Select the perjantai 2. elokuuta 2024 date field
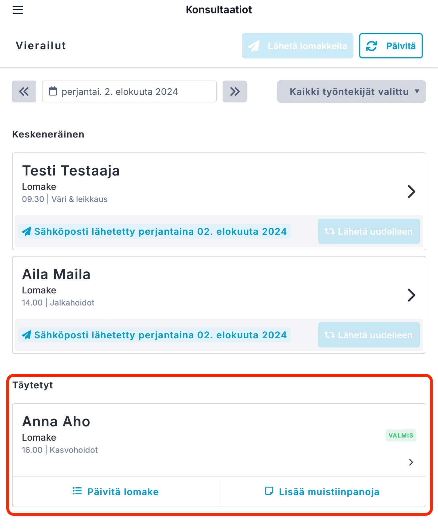 click(129, 91)
